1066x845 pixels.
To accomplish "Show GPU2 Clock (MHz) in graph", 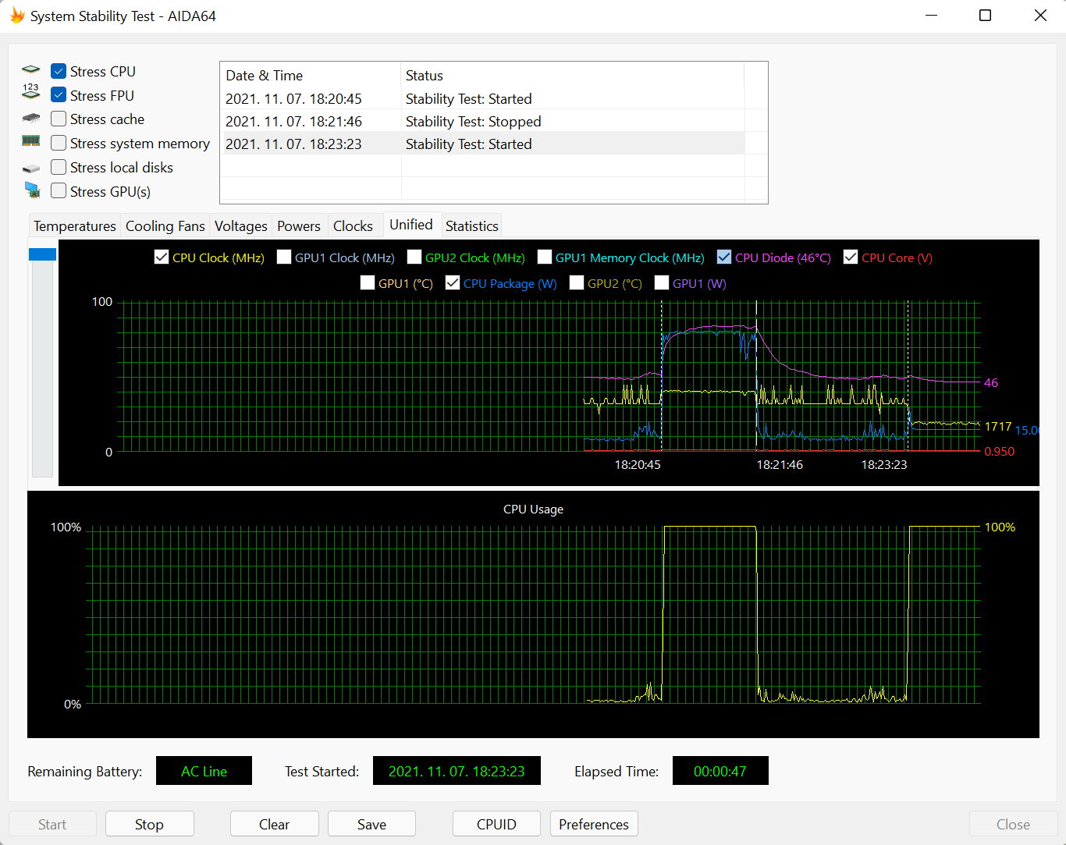I will [x=414, y=257].
